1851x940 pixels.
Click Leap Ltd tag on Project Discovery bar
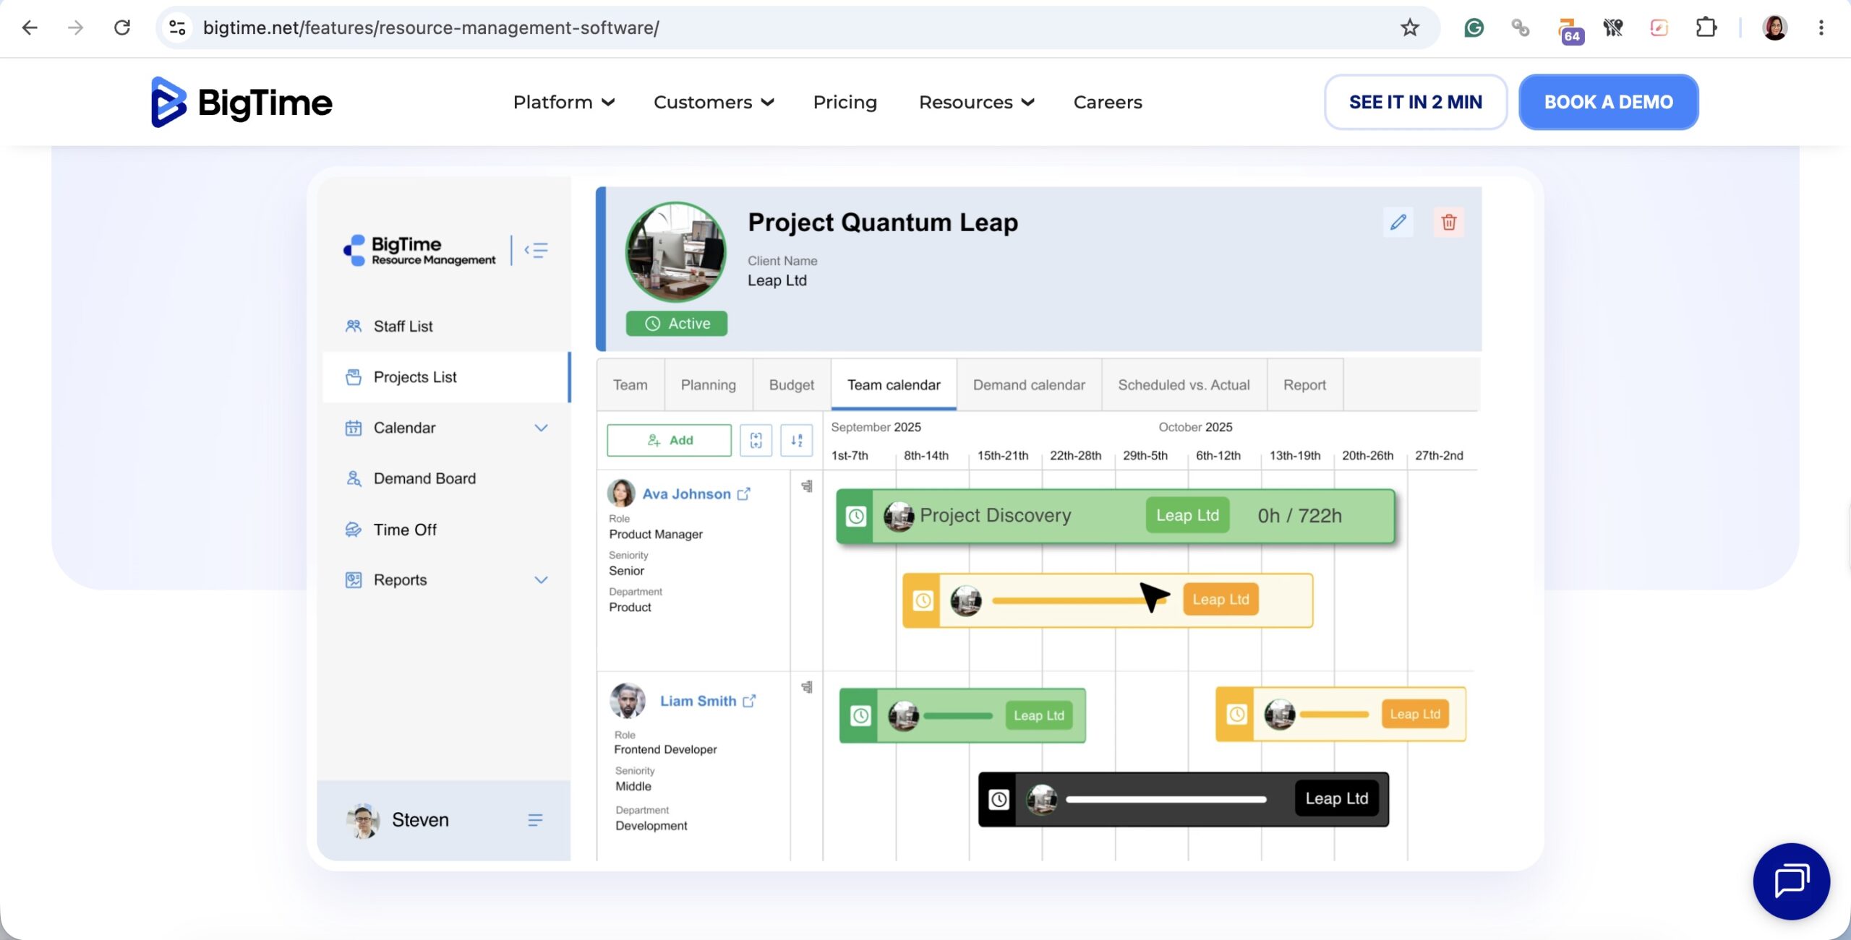click(x=1188, y=515)
